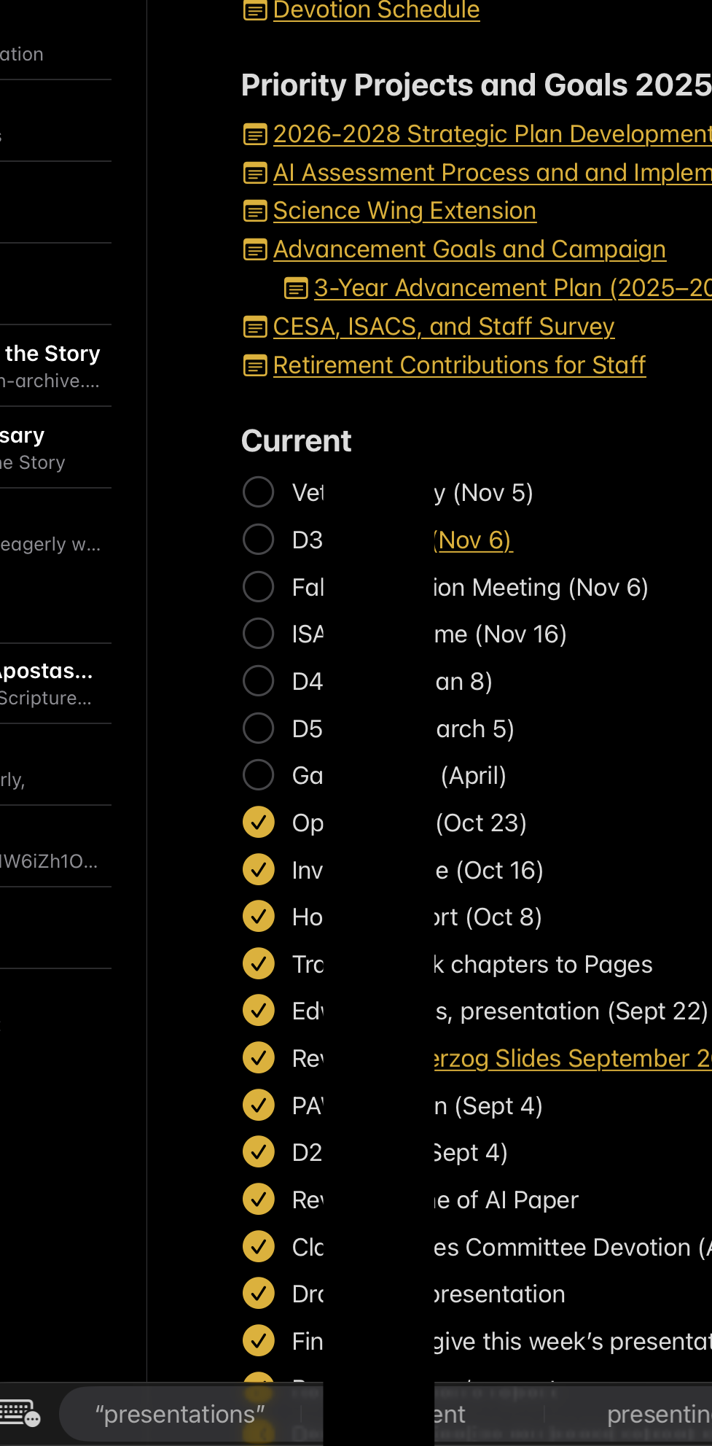
Task: Open Retirement Contributions for Staff link
Action: click(459, 365)
